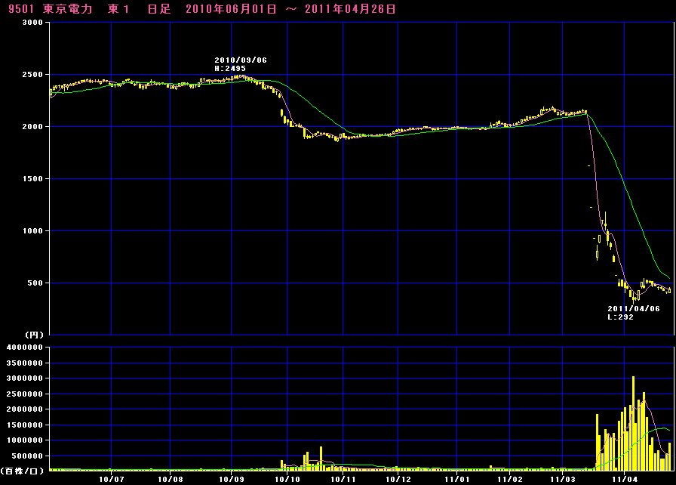Click the volume axis label '2000000'

coord(25,409)
